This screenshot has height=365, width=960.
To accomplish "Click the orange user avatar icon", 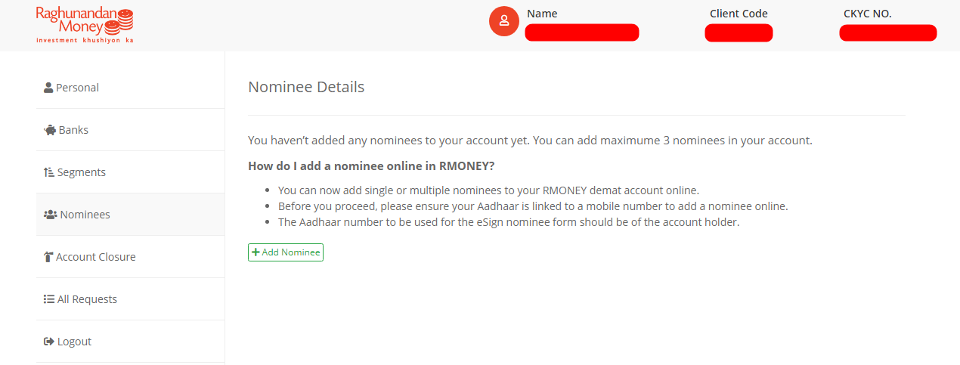I will pyautogui.click(x=504, y=21).
